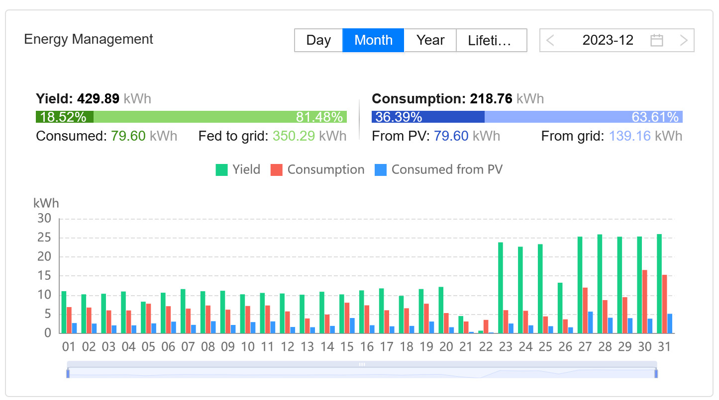Select the Lifetime view button
719x400 pixels.
coord(492,40)
